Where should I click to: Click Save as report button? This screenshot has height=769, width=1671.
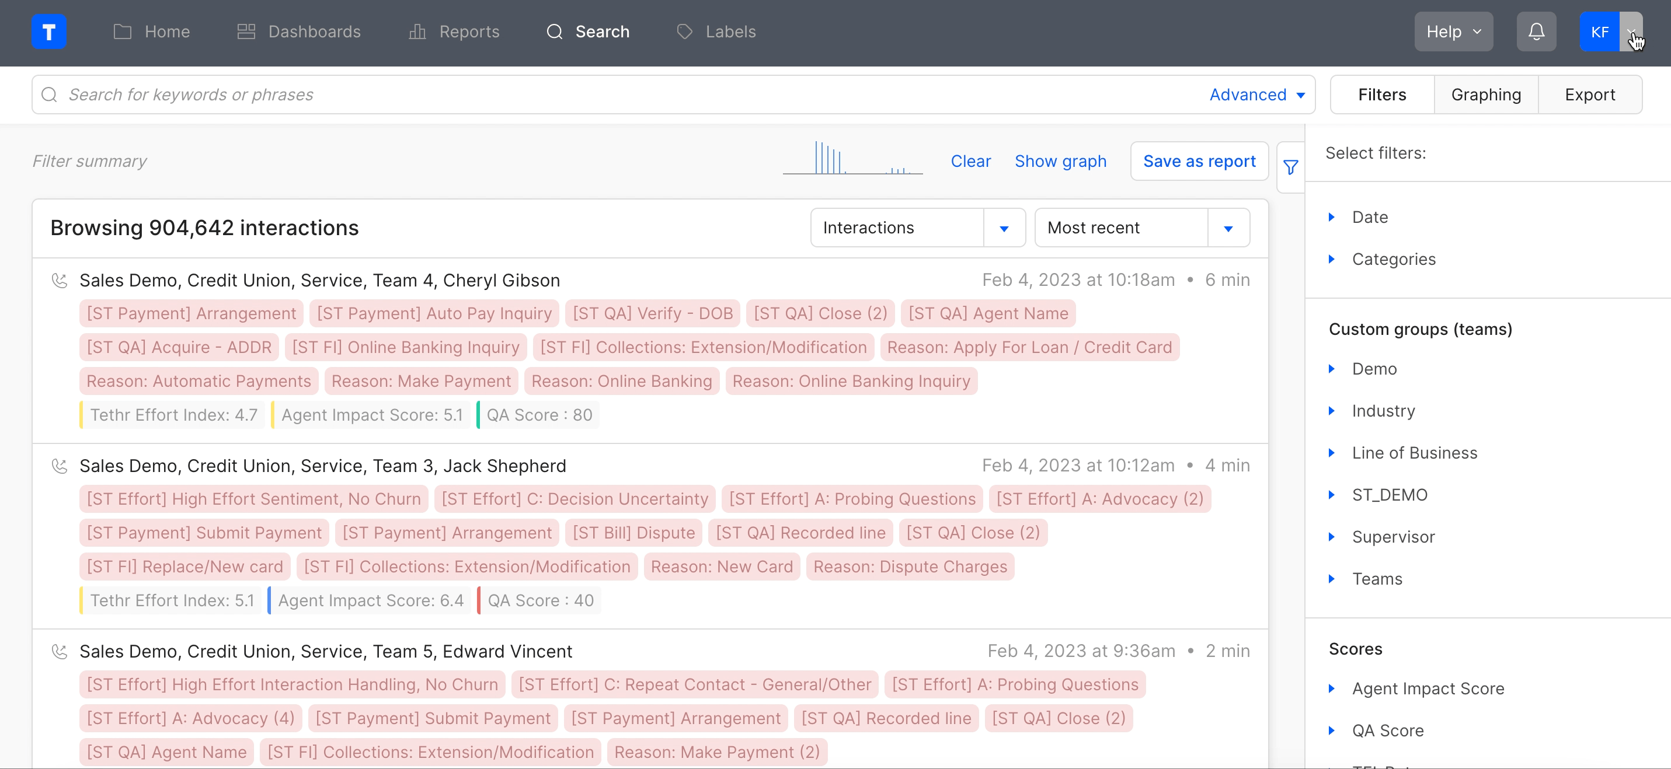point(1199,161)
